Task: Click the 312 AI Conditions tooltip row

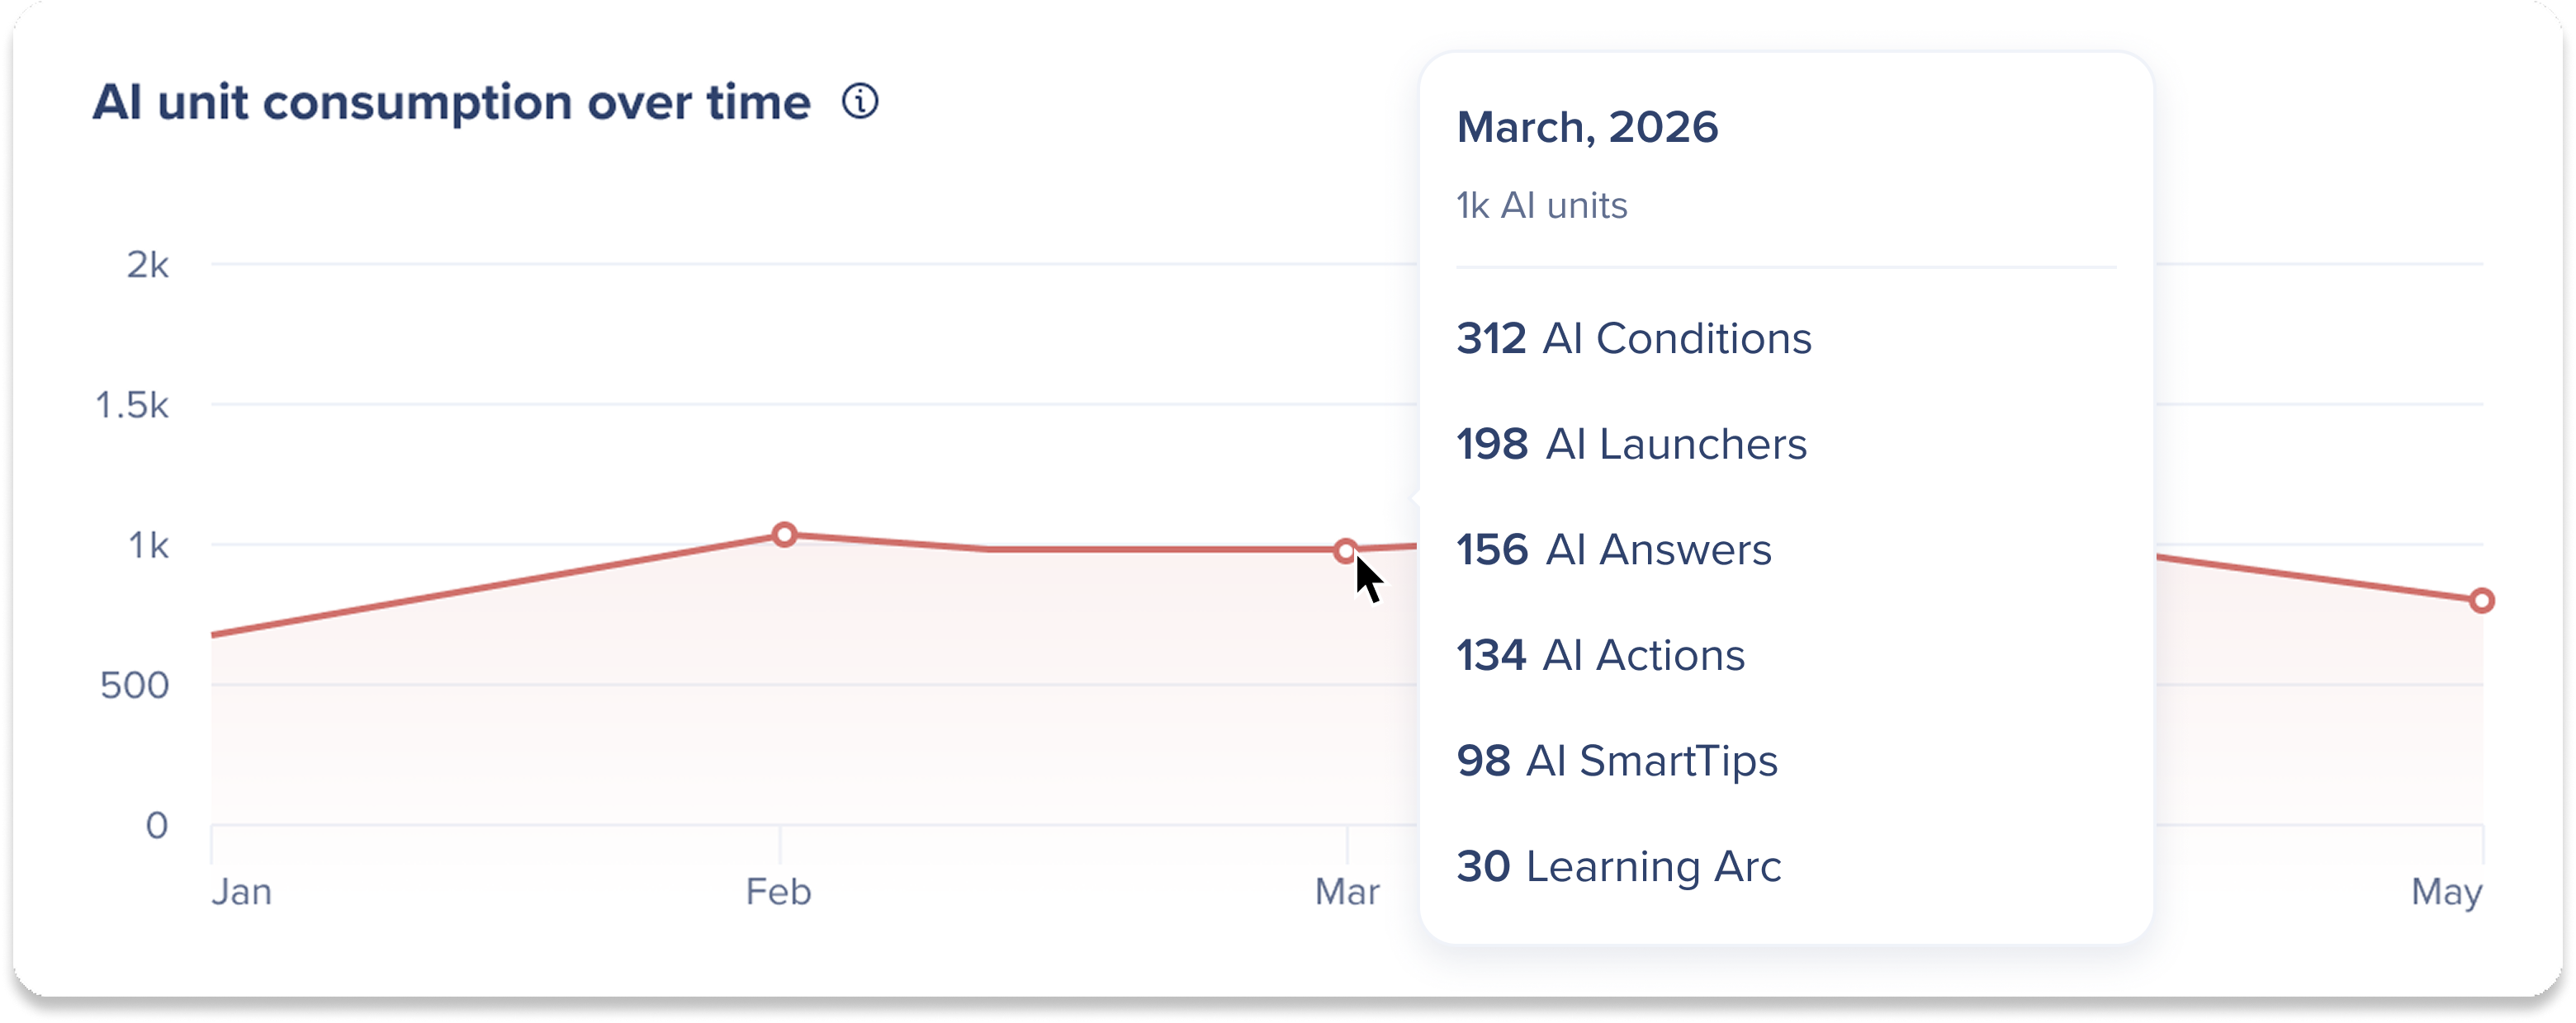Action: click(1634, 339)
